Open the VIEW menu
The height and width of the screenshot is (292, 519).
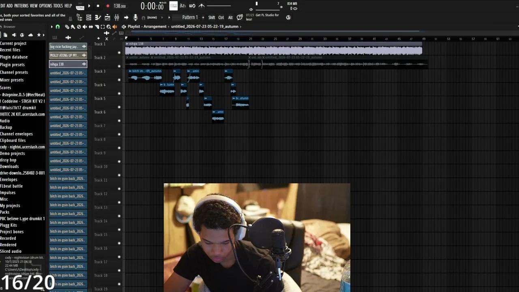34,6
